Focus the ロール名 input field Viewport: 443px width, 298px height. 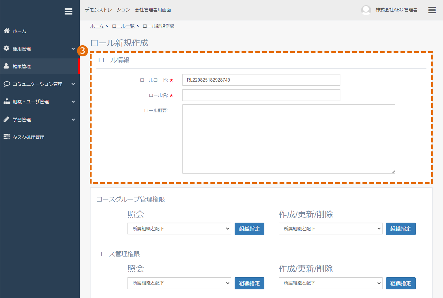tap(261, 95)
